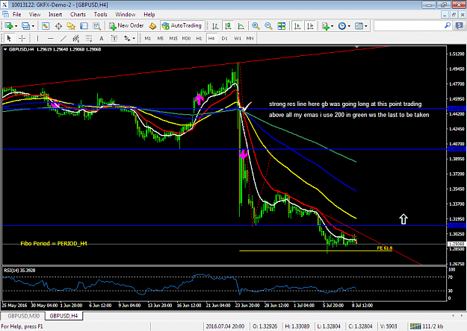This screenshot has width=467, height=331.
Task: Click the Templates icon
Action: point(359,26)
